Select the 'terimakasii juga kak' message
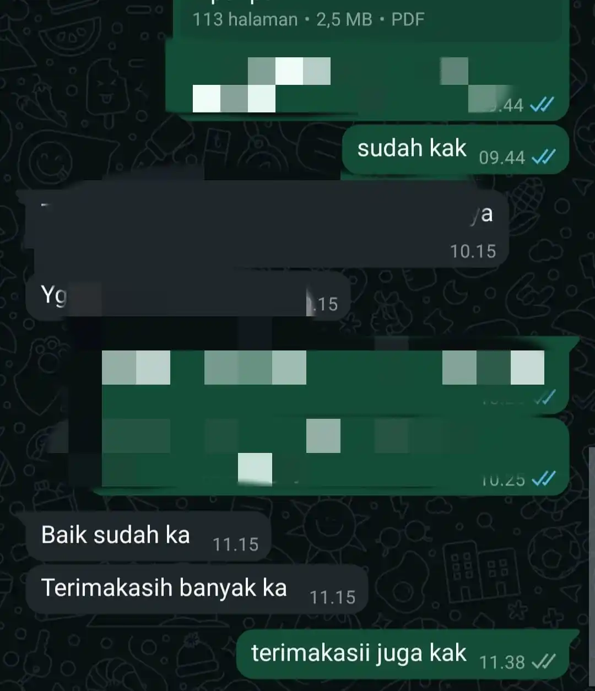 408,654
